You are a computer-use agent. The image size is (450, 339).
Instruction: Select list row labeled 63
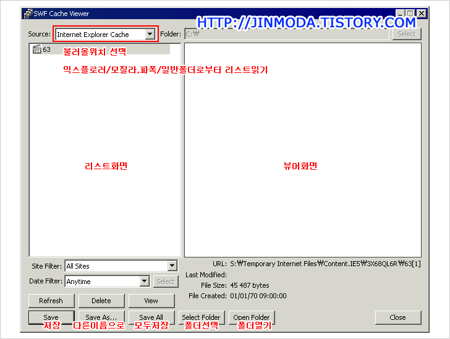coord(101,49)
